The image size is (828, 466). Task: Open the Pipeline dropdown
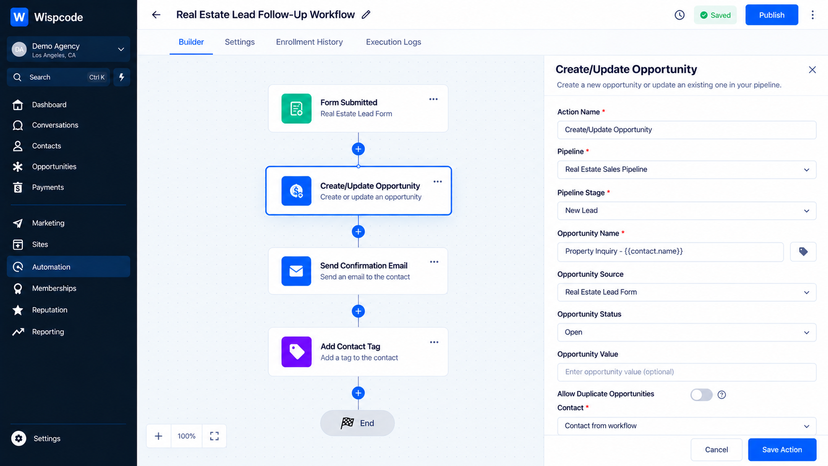(687, 169)
